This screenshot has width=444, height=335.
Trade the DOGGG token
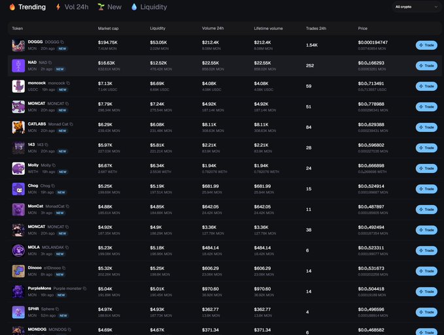pyautogui.click(x=426, y=45)
